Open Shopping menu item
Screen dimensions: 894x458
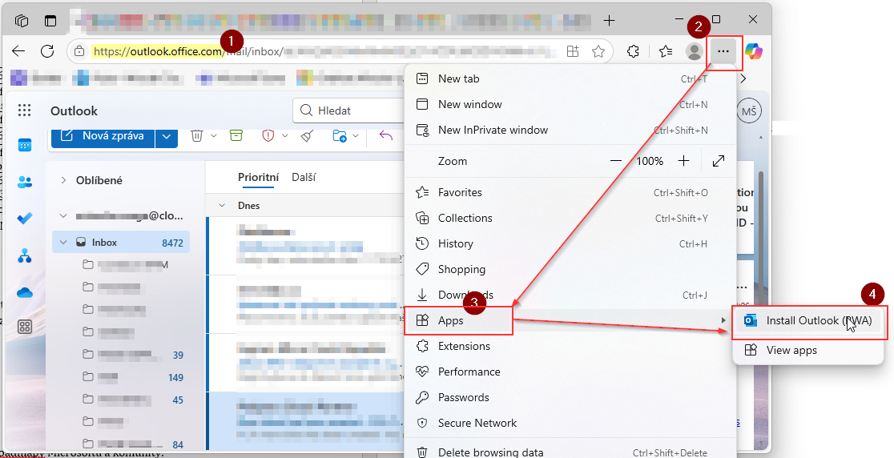pos(572,270)
